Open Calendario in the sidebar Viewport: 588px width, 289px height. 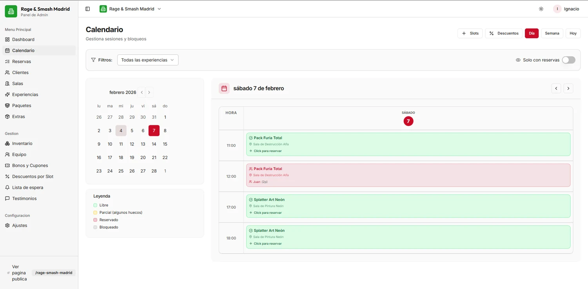click(39, 51)
